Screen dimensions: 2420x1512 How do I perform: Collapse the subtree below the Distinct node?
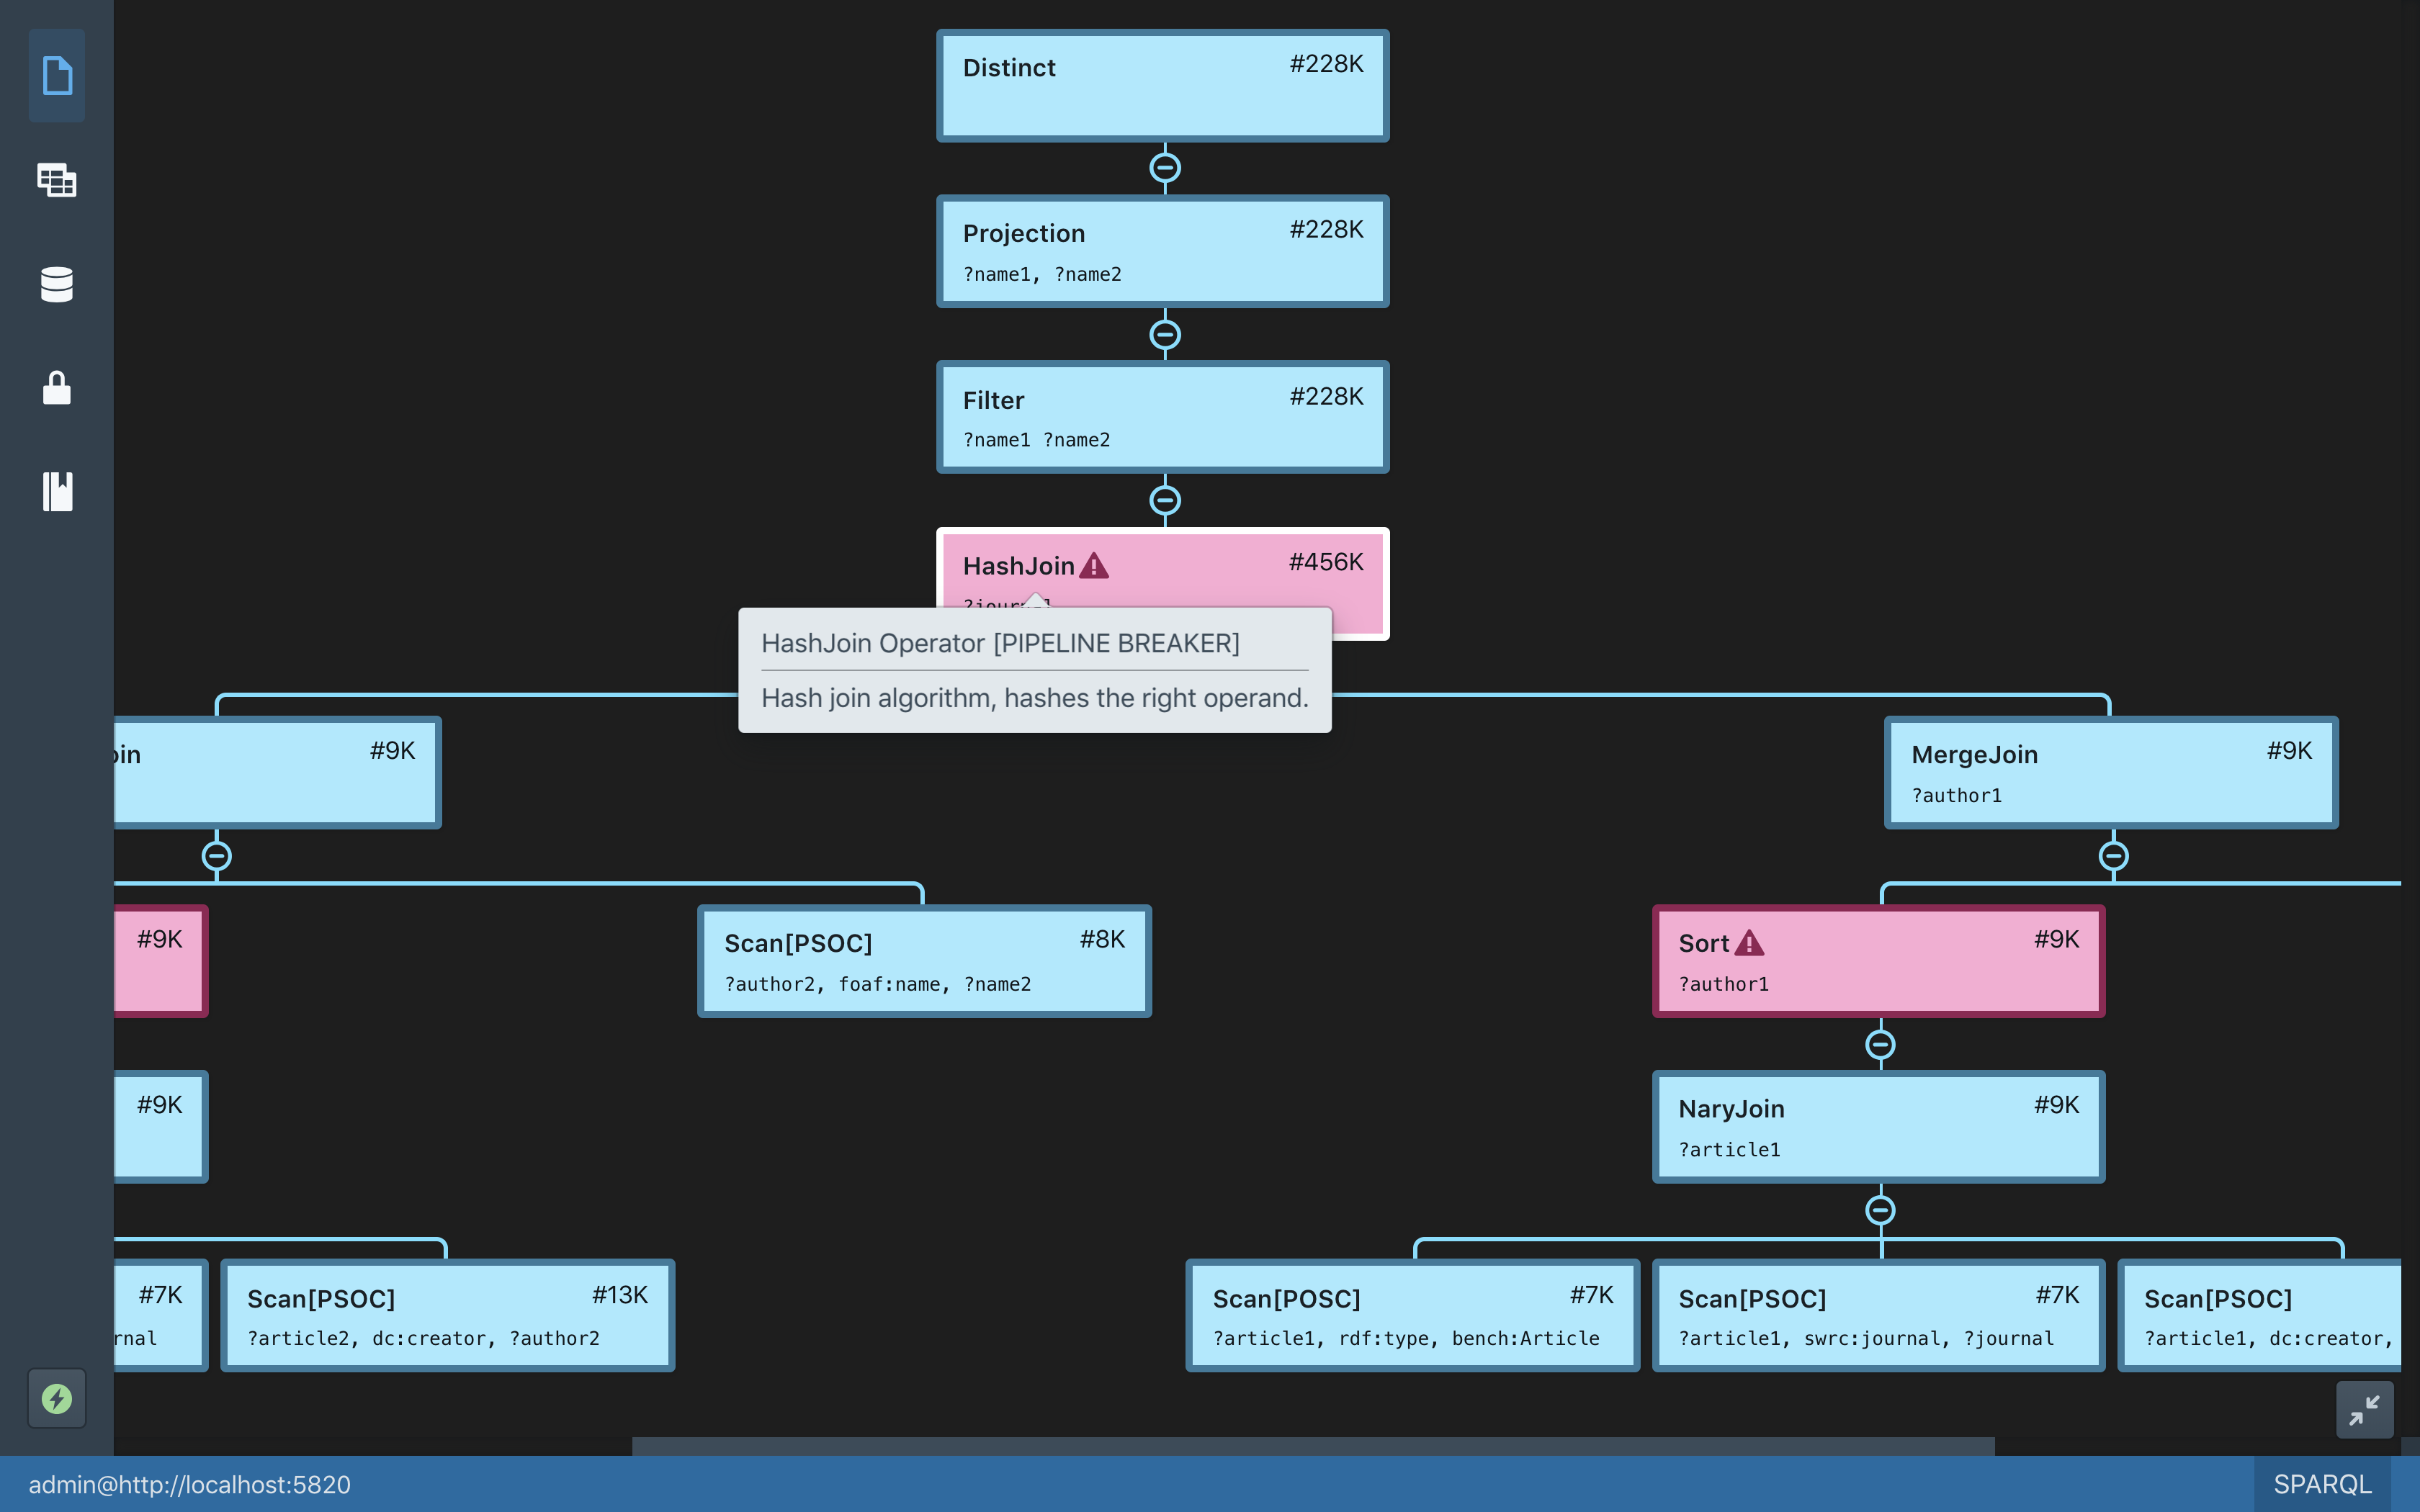pyautogui.click(x=1164, y=167)
